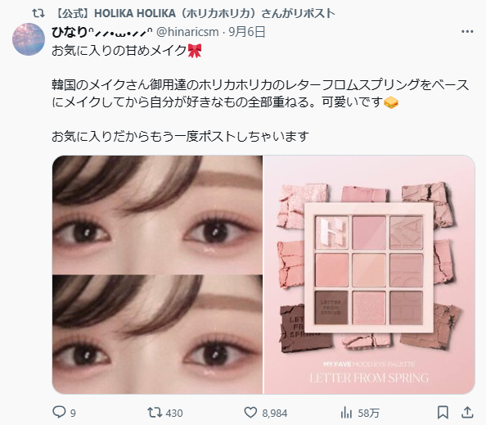Click the reply speech bubble icon
The width and height of the screenshot is (486, 425).
tap(59, 412)
